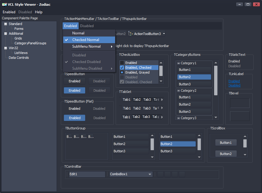The height and width of the screenshot is (193, 262).
Task: Select the 'Checked Normal' menu entry
Action: 89,40
